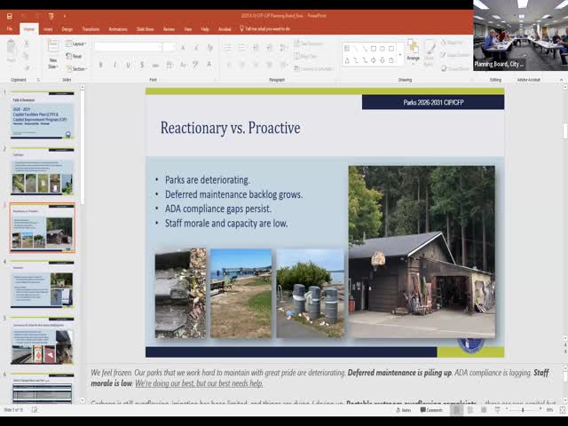Select slide 1 title thumbnail

pos(43,115)
